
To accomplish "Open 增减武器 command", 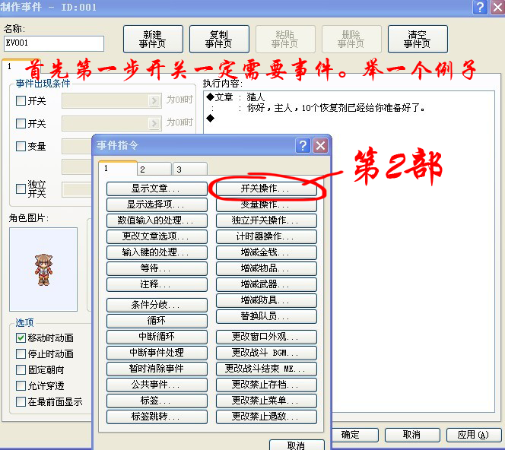I will point(266,284).
